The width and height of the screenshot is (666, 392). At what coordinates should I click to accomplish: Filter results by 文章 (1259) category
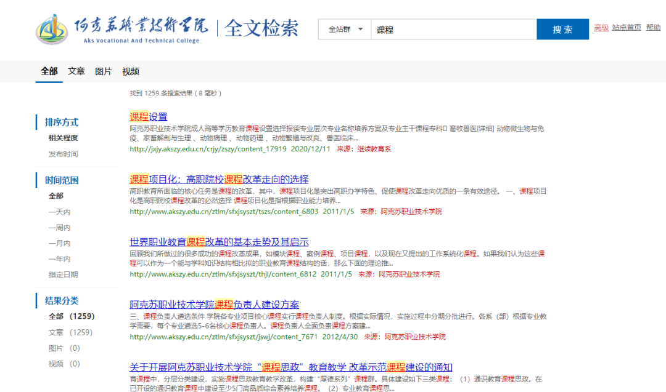tap(70, 332)
